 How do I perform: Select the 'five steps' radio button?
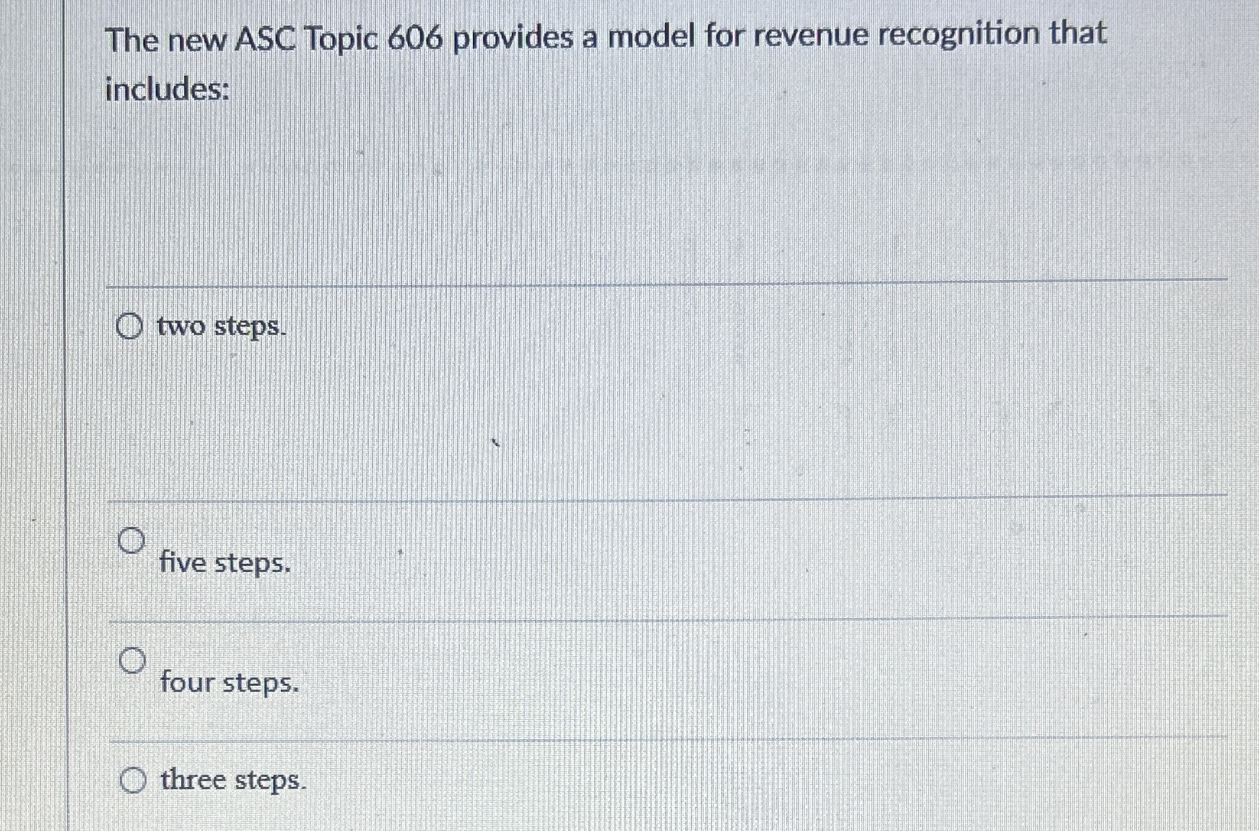(x=133, y=541)
